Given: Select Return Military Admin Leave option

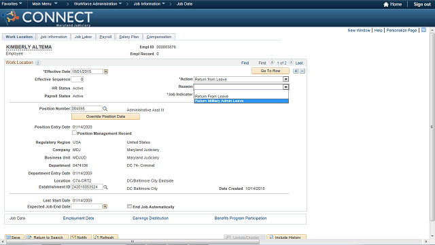Looking at the screenshot, I should (241, 101).
